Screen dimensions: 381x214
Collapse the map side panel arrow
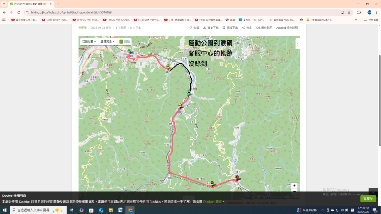[x=298, y=44]
